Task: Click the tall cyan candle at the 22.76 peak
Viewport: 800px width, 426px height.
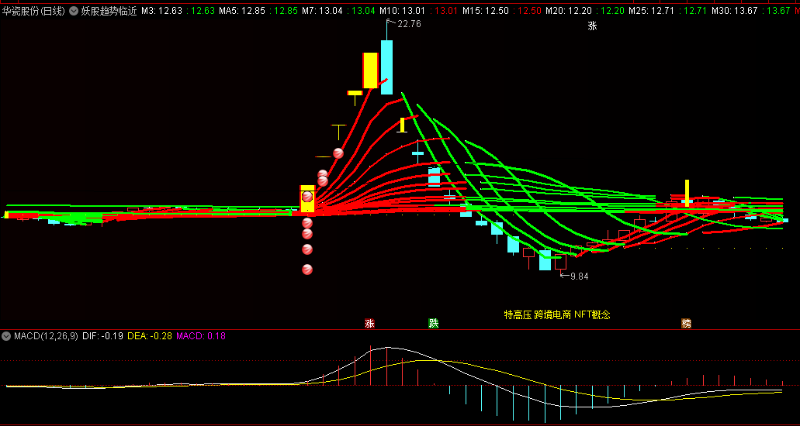Action: (386, 67)
